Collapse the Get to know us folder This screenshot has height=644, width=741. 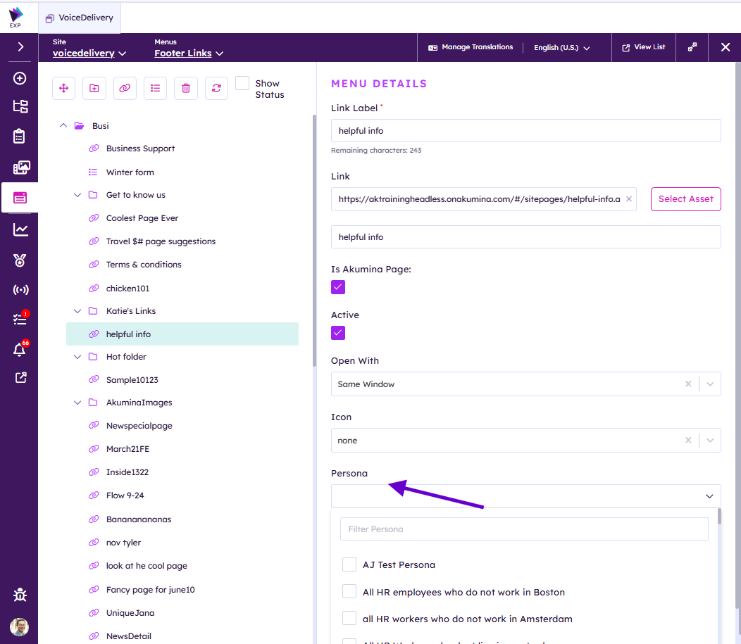coord(78,195)
